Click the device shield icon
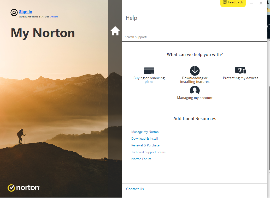This screenshot has width=270, height=198. pyautogui.click(x=240, y=70)
